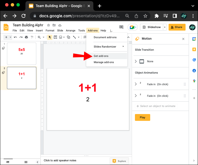
Task: Open the zoom level dropdown arrow
Action: 44,37
